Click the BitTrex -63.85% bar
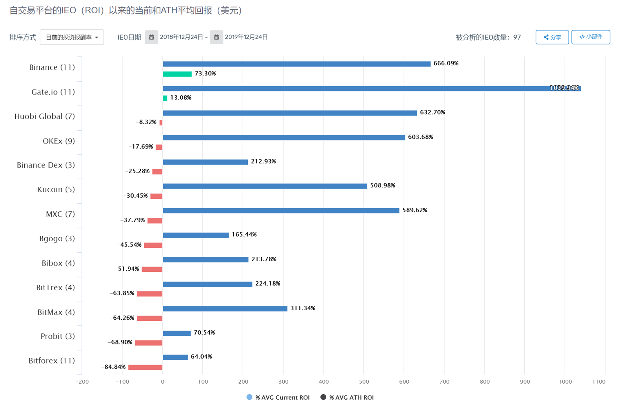Image resolution: width=622 pixels, height=404 pixels. [150, 294]
